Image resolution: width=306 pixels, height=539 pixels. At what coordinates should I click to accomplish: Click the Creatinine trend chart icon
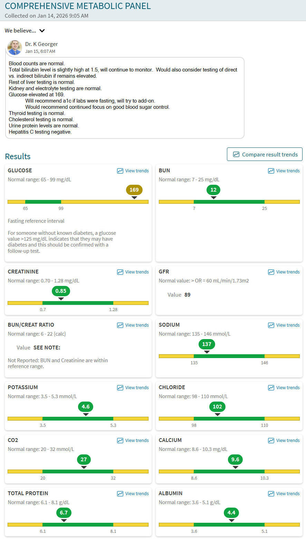click(x=120, y=272)
